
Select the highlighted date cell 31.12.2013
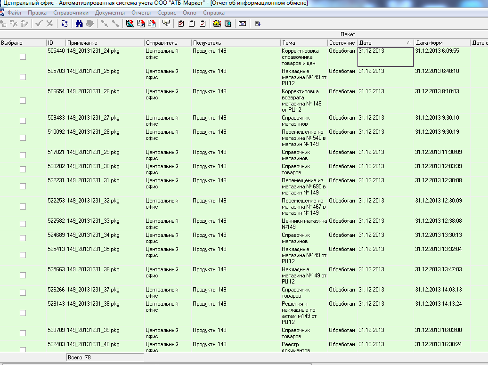(x=385, y=57)
